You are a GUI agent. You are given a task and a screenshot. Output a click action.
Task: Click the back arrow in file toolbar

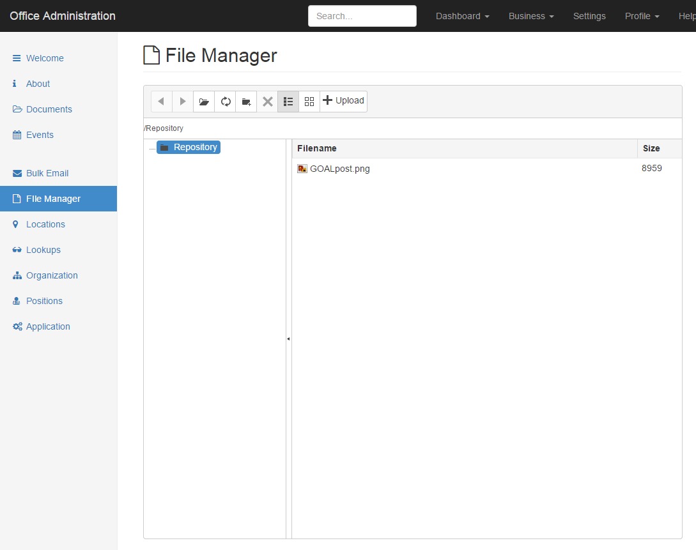click(161, 102)
